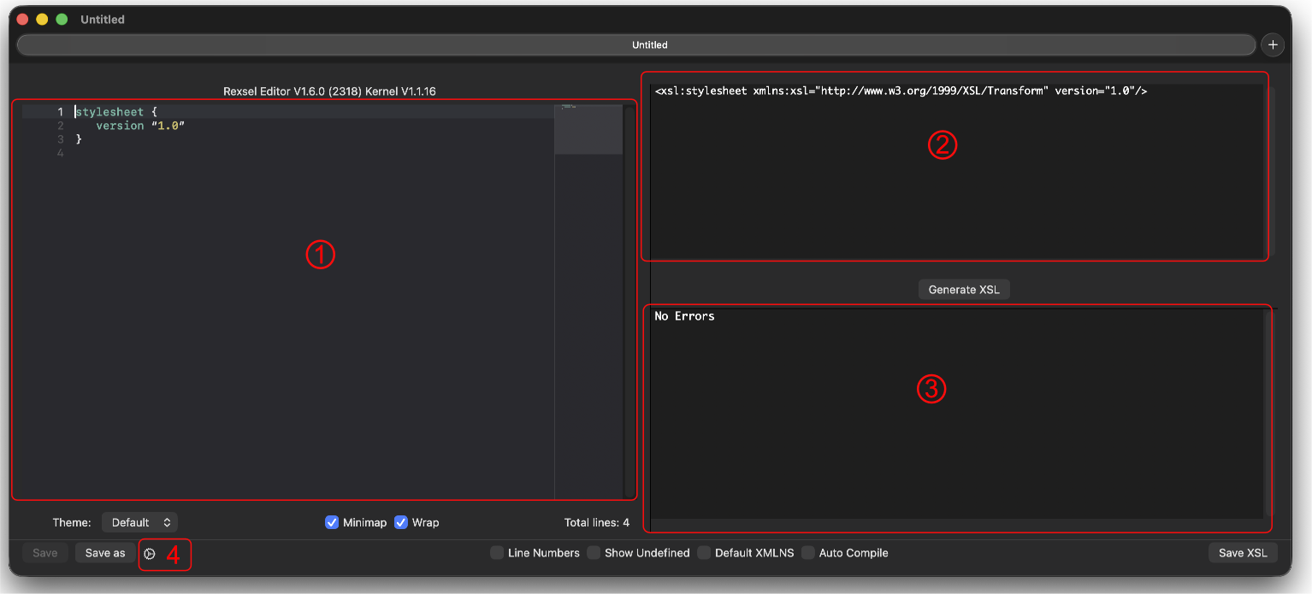Enable Auto Compile
Screen dimensions: 1312x594
click(x=808, y=553)
